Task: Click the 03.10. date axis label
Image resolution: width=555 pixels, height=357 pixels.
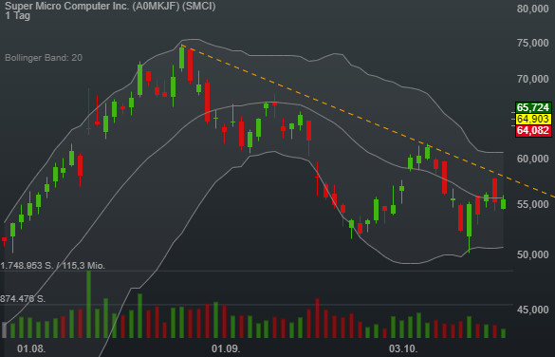Action: coord(403,348)
